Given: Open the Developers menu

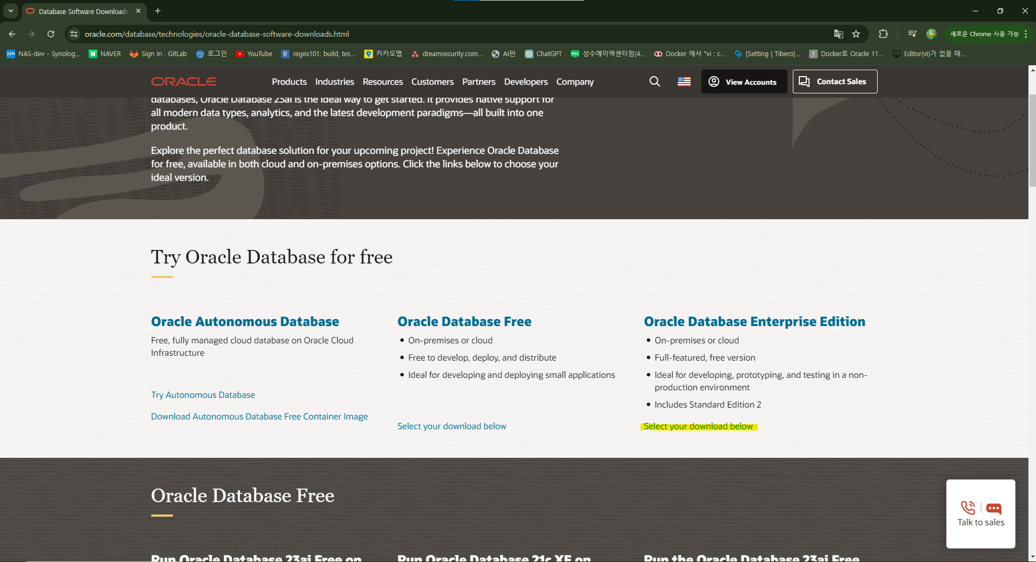Looking at the screenshot, I should (526, 82).
